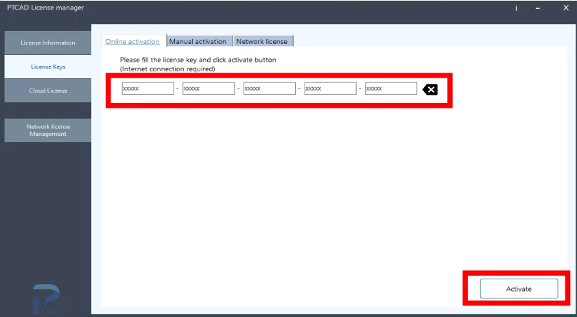The width and height of the screenshot is (577, 317).
Task: Focus the fourth license key field
Action: tap(330, 89)
